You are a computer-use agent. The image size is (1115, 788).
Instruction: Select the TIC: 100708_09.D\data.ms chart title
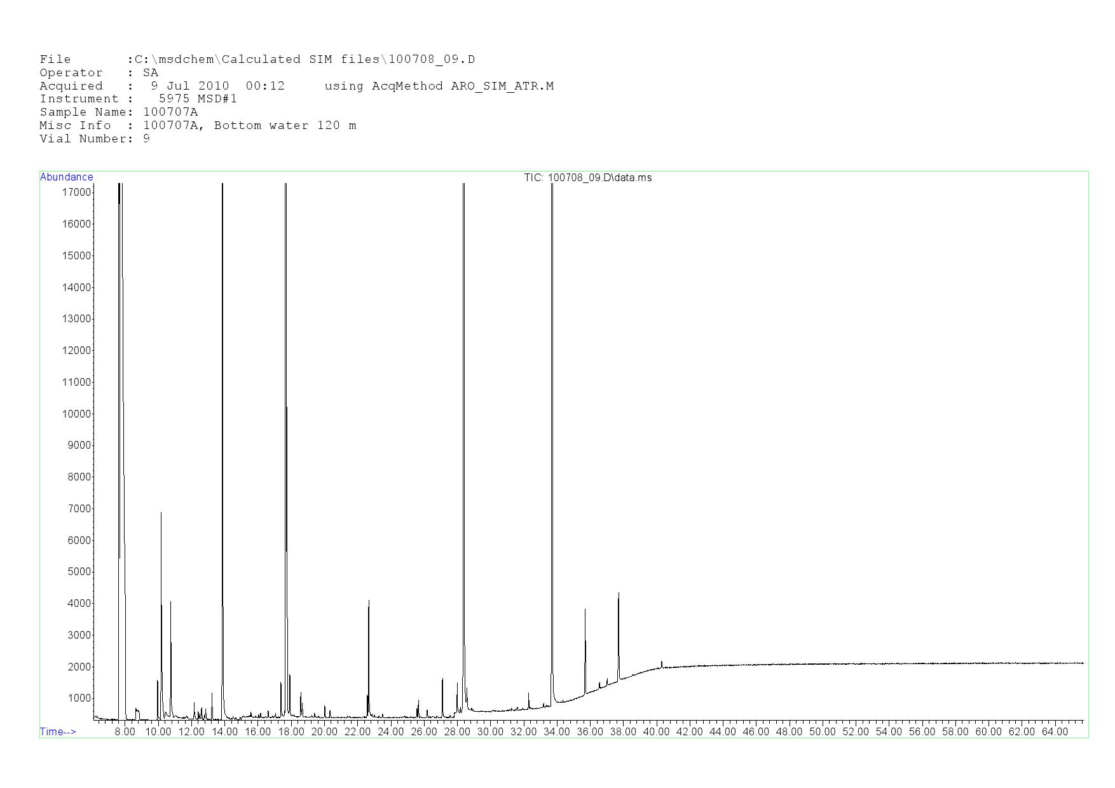click(587, 178)
